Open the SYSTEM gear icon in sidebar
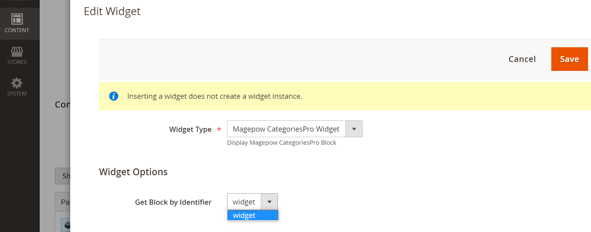591x232 pixels. (17, 83)
